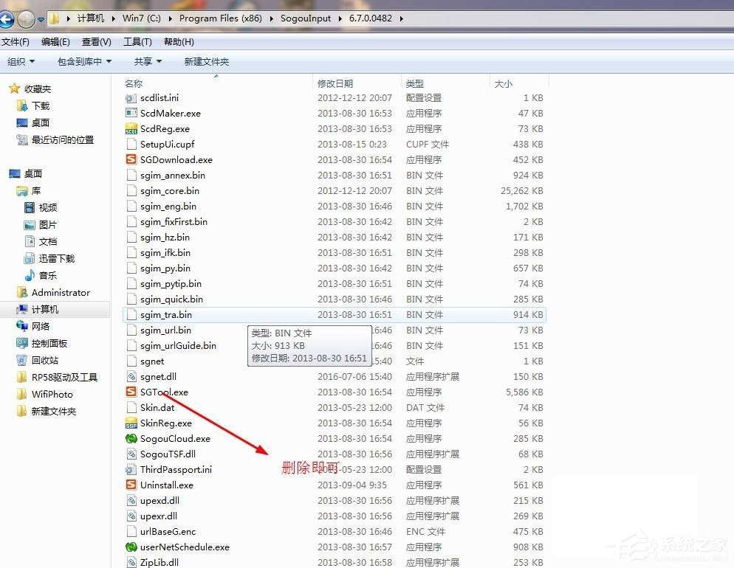Image resolution: width=734 pixels, height=568 pixels.
Task: Open the 工具 menu
Action: pos(137,42)
